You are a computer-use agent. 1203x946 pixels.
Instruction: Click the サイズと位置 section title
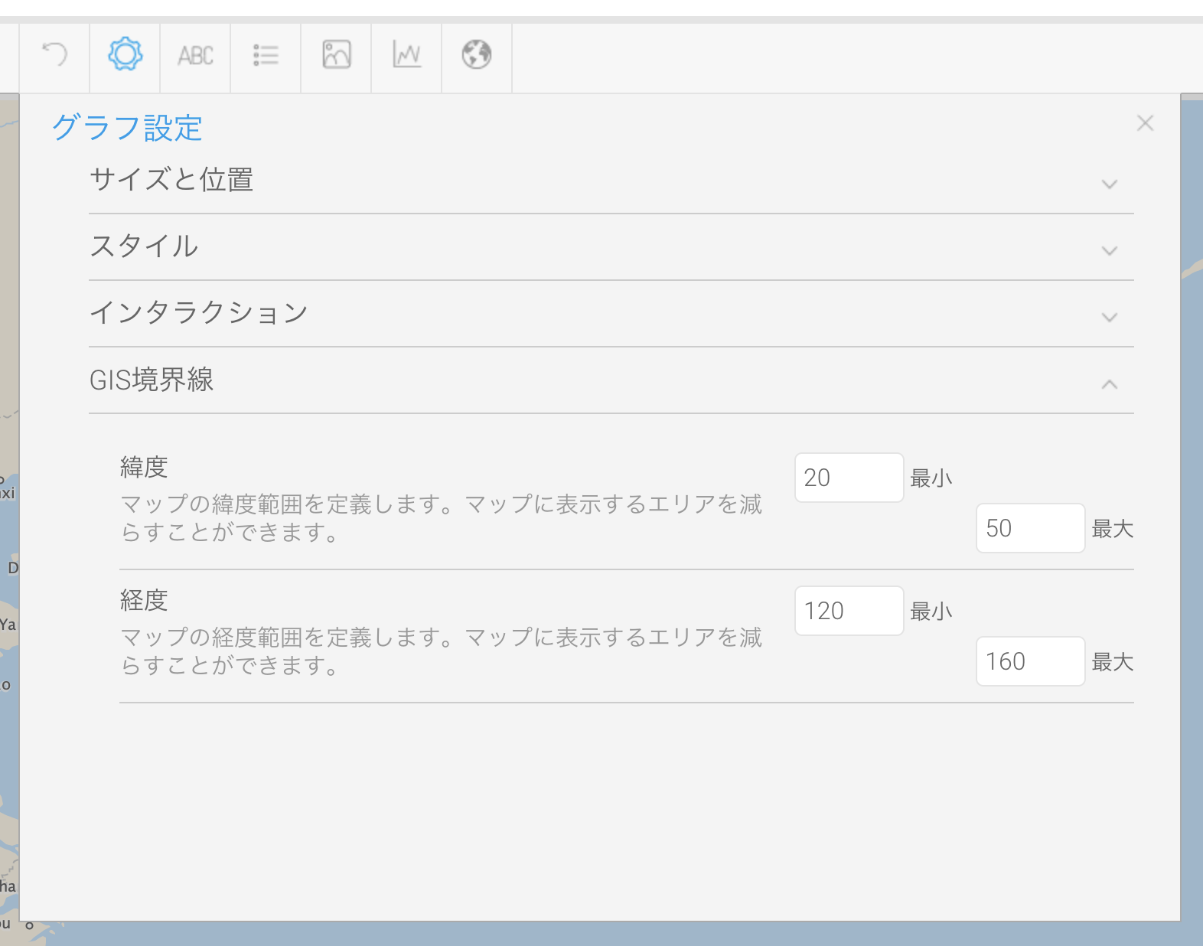tap(171, 180)
